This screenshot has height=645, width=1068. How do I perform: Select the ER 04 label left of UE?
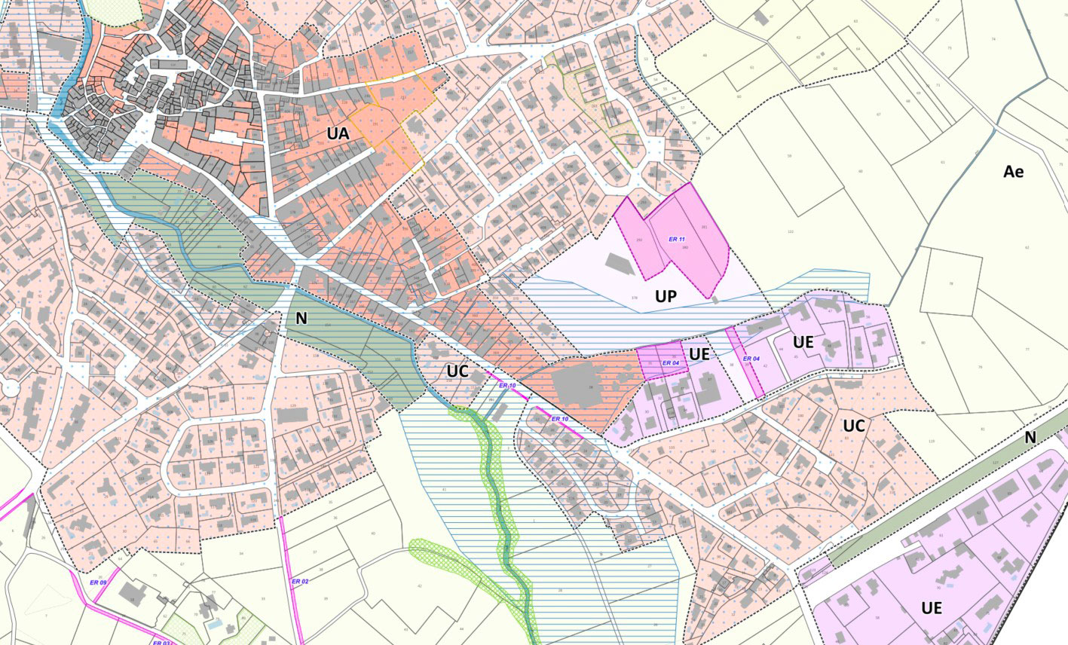click(x=670, y=363)
